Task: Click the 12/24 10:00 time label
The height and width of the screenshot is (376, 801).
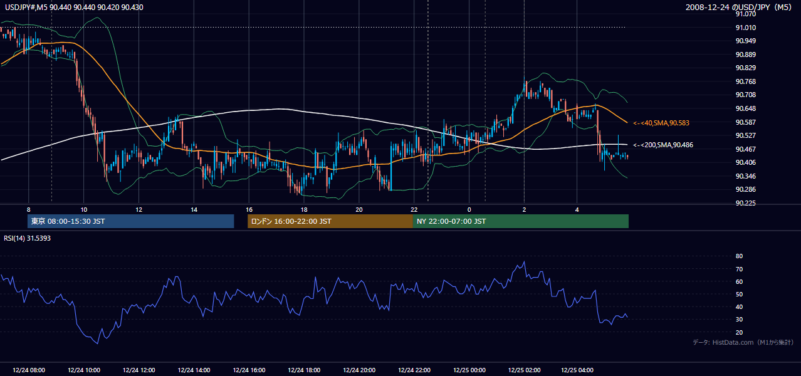Action: pos(84,370)
